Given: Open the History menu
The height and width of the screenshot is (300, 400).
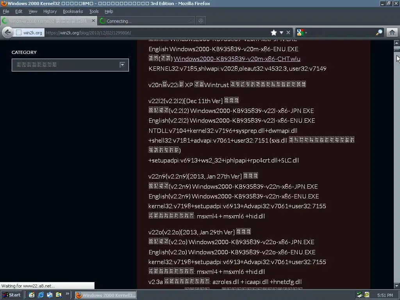Looking at the screenshot, I should 50,11.
